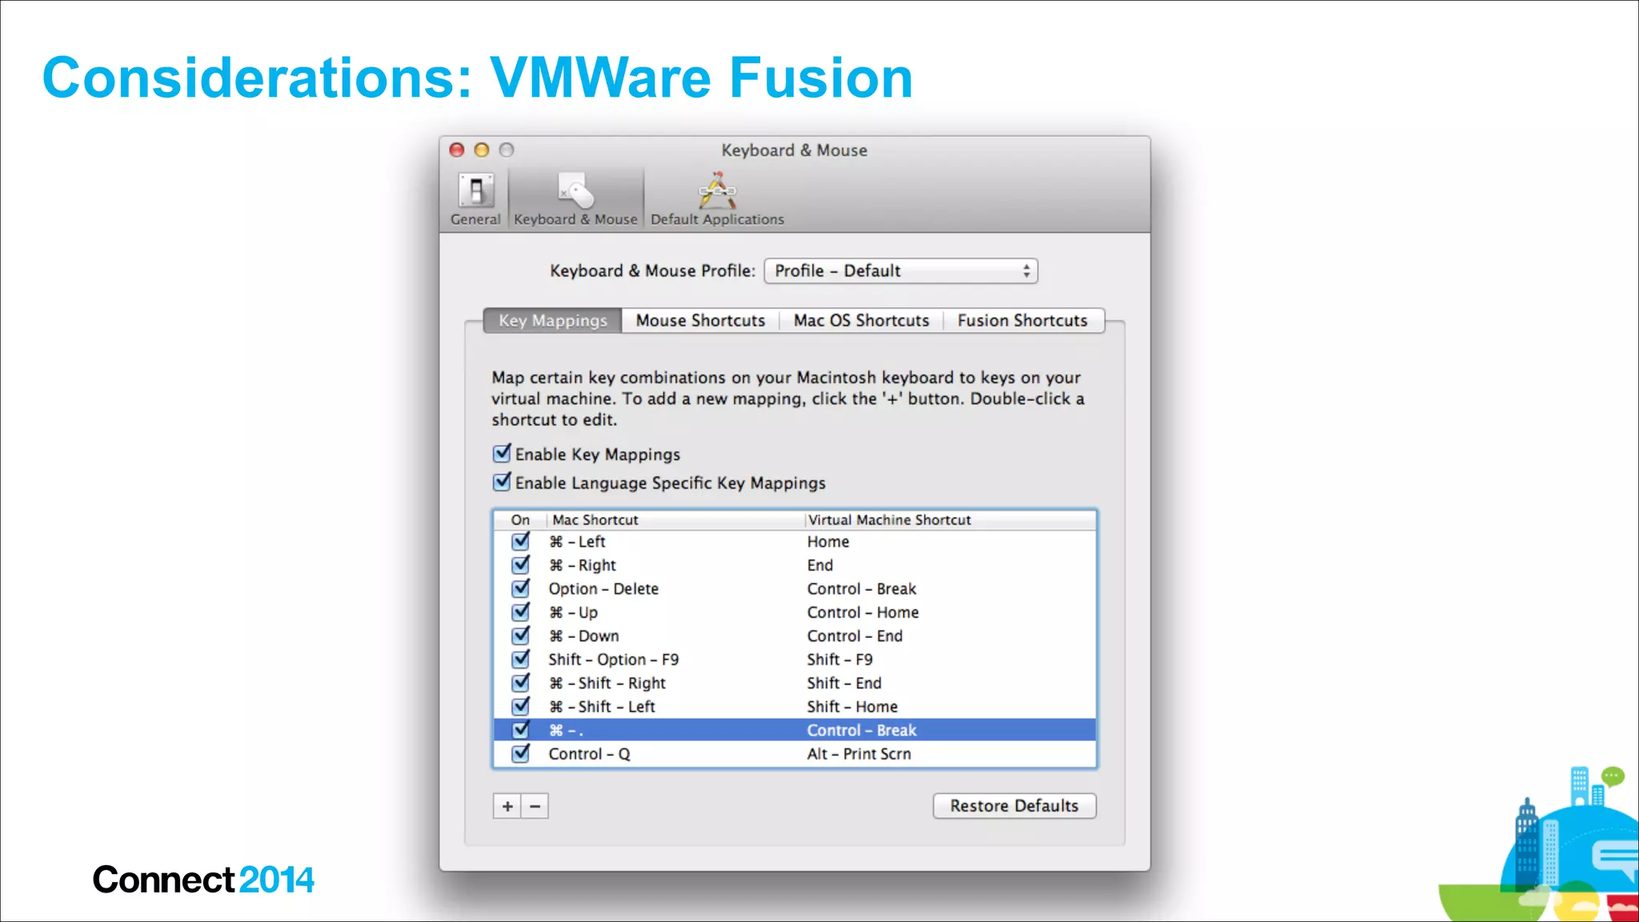Select the '⌘ – Up' Mac shortcut text
Image resolution: width=1639 pixels, height=922 pixels.
coord(573,612)
